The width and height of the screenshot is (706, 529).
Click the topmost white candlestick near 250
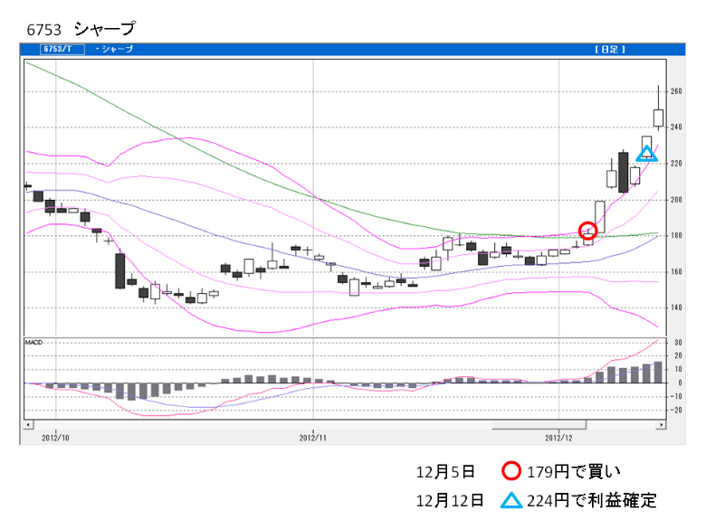click(x=658, y=118)
